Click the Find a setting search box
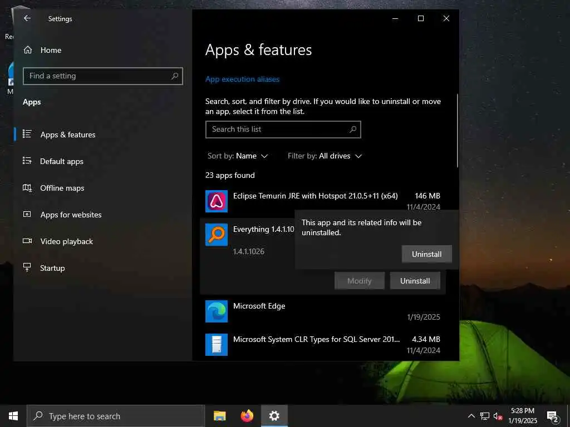Screen dimensions: 570x427 103,76
